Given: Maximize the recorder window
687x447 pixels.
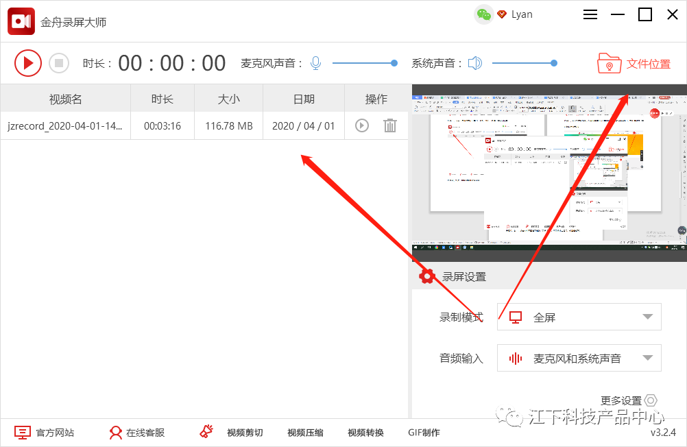Looking at the screenshot, I should pyautogui.click(x=645, y=14).
